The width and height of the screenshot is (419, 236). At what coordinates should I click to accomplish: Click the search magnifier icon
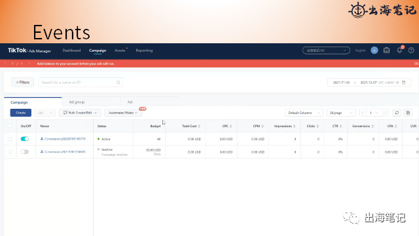pos(118,83)
